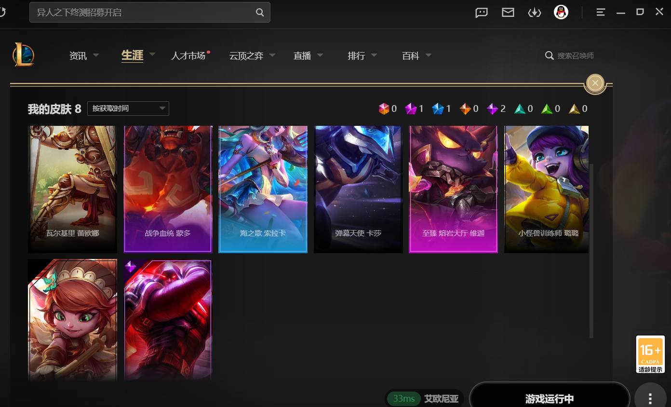This screenshot has width=671, height=407.
Task: Click the magnifier icon in the top search bar
Action: (x=260, y=13)
